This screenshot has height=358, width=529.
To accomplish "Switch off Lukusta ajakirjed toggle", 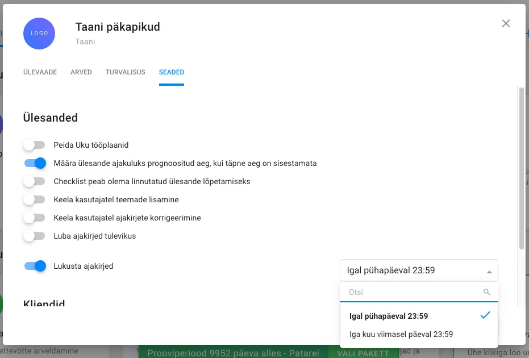I will coord(35,266).
